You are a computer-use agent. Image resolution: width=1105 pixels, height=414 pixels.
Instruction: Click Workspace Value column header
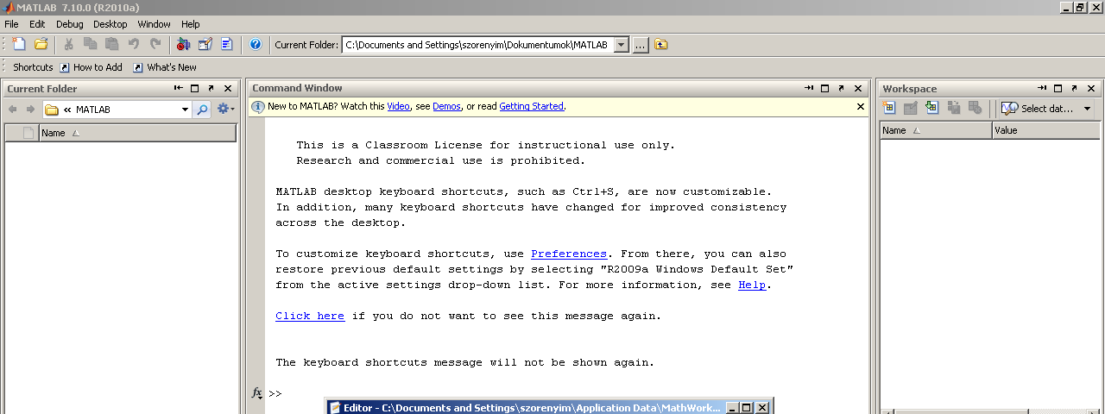1046,130
